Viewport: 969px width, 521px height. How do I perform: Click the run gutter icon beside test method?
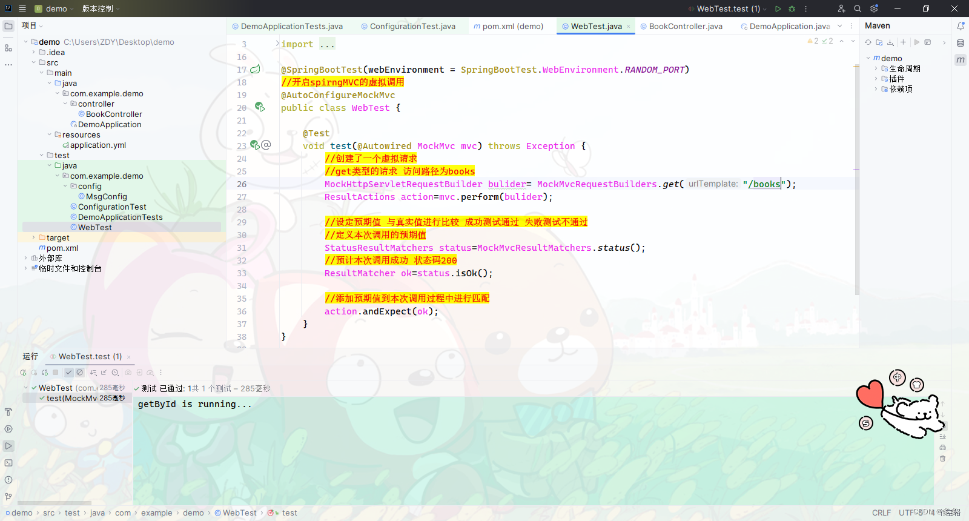pos(255,145)
